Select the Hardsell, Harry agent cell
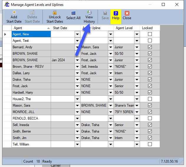186x167 pixels. tap(31, 92)
